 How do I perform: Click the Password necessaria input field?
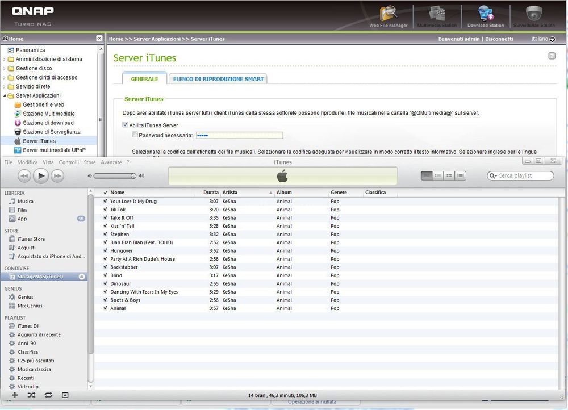point(239,135)
